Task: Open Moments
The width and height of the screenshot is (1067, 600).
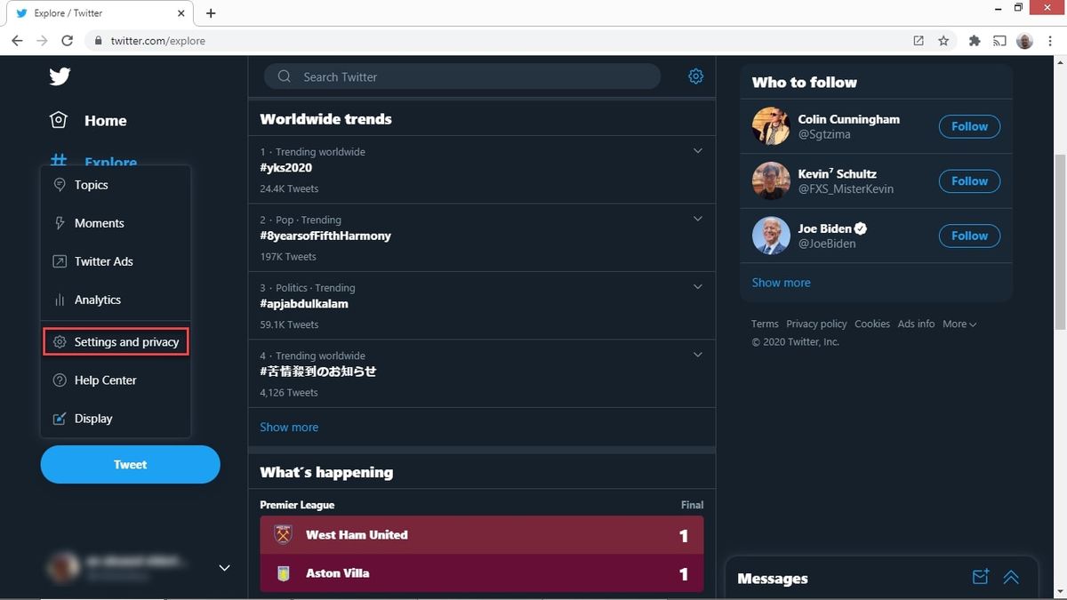Action: pyautogui.click(x=97, y=223)
